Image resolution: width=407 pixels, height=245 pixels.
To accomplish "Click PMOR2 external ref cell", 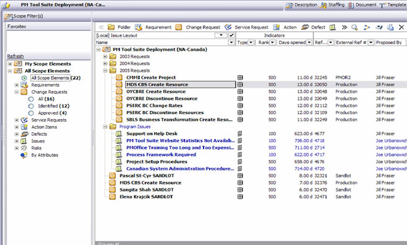I will click(343, 78).
